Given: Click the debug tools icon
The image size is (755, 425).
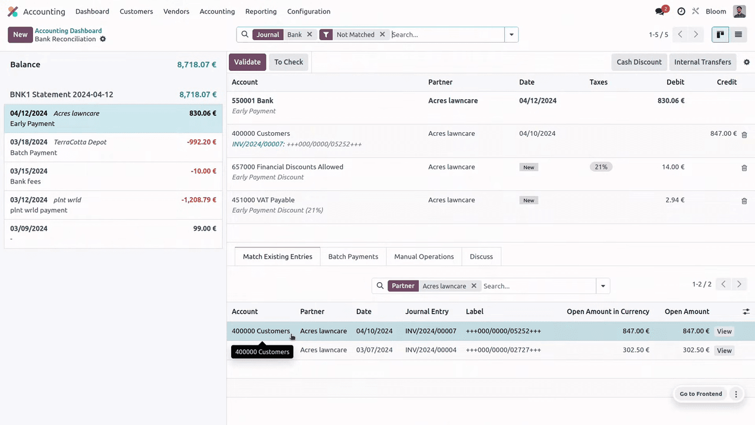Looking at the screenshot, I should pos(695,11).
